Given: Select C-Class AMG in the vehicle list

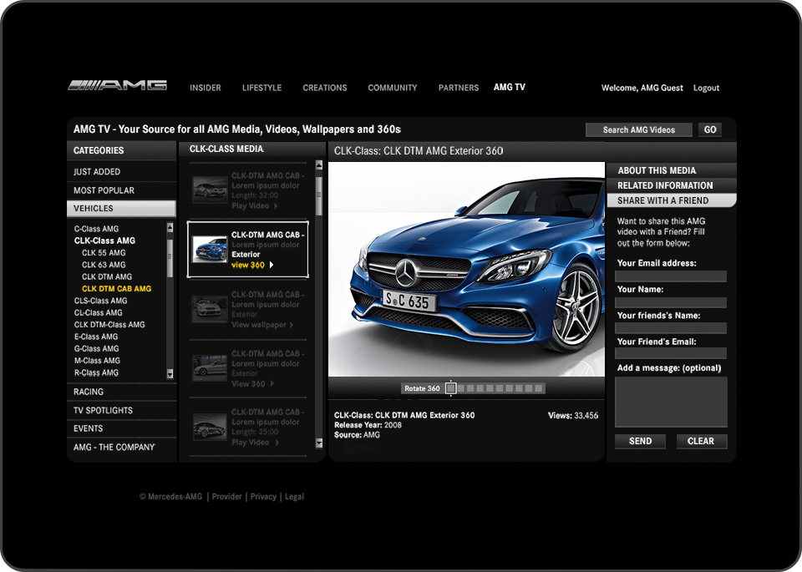Looking at the screenshot, I should tap(96, 229).
